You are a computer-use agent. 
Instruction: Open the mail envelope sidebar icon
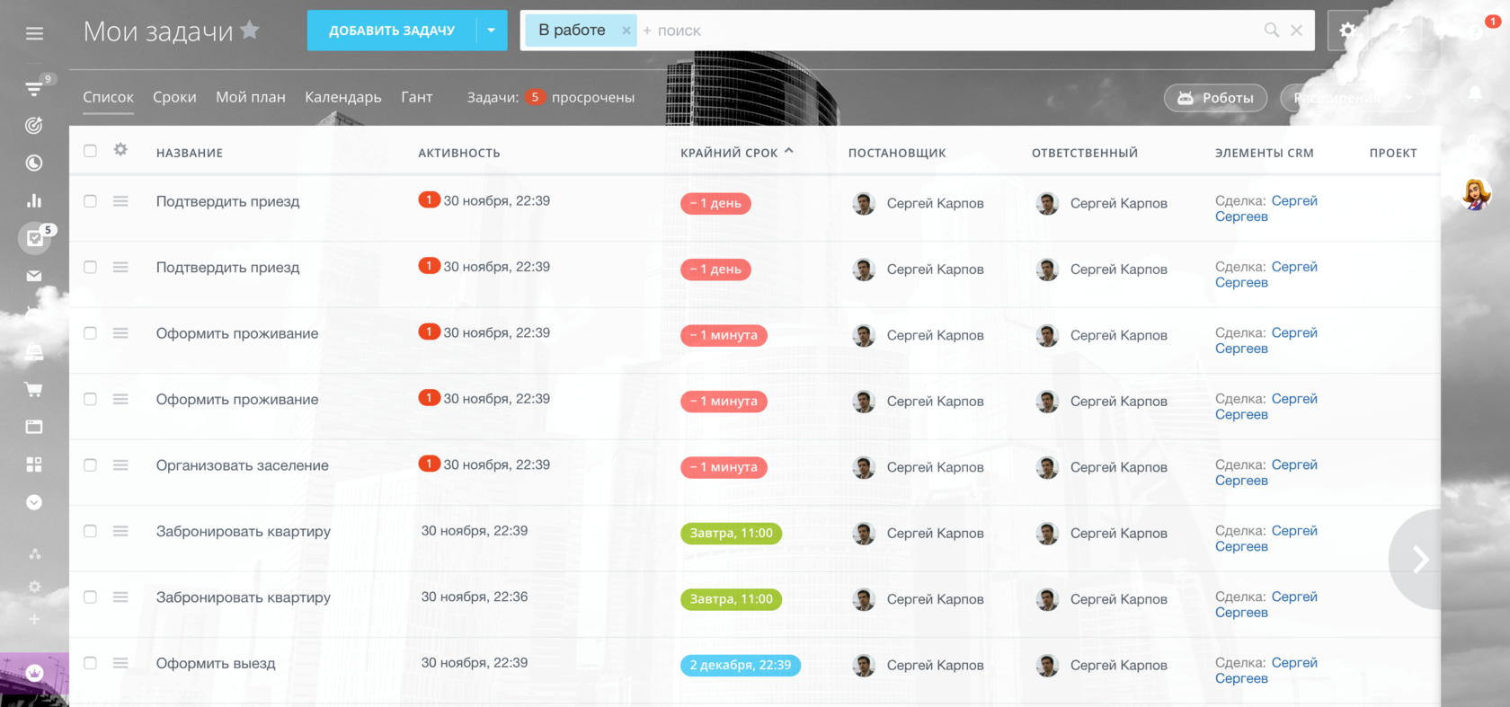[34, 276]
